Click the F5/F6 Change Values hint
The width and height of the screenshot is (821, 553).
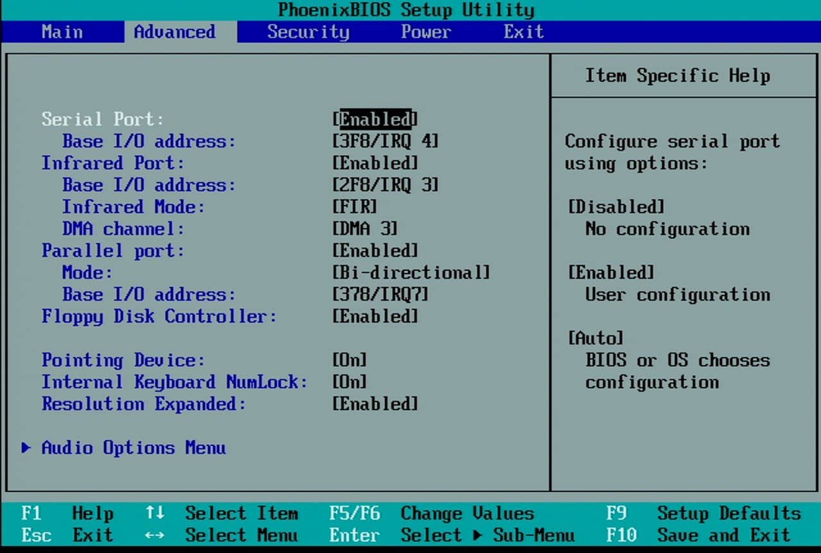pos(432,513)
